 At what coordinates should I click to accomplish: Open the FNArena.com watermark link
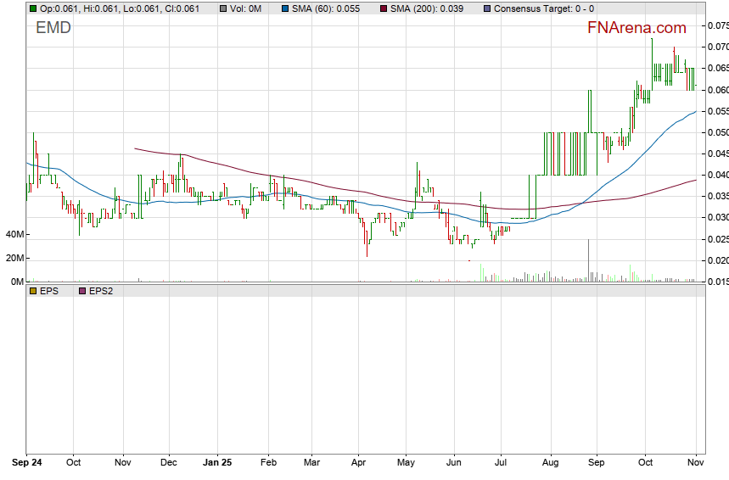click(x=636, y=28)
